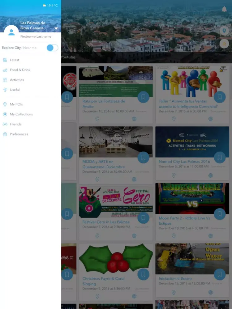This screenshot has width=232, height=309.
Task: Click the weather temperature 19.4 °C indicator
Action: pyautogui.click(x=50, y=6)
